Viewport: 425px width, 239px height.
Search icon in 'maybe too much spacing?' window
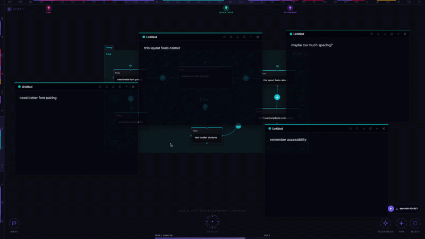coord(378,34)
